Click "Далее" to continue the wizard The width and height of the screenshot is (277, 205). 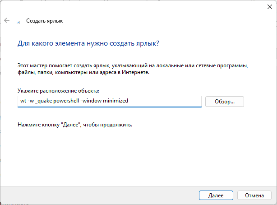pyautogui.click(x=216, y=196)
